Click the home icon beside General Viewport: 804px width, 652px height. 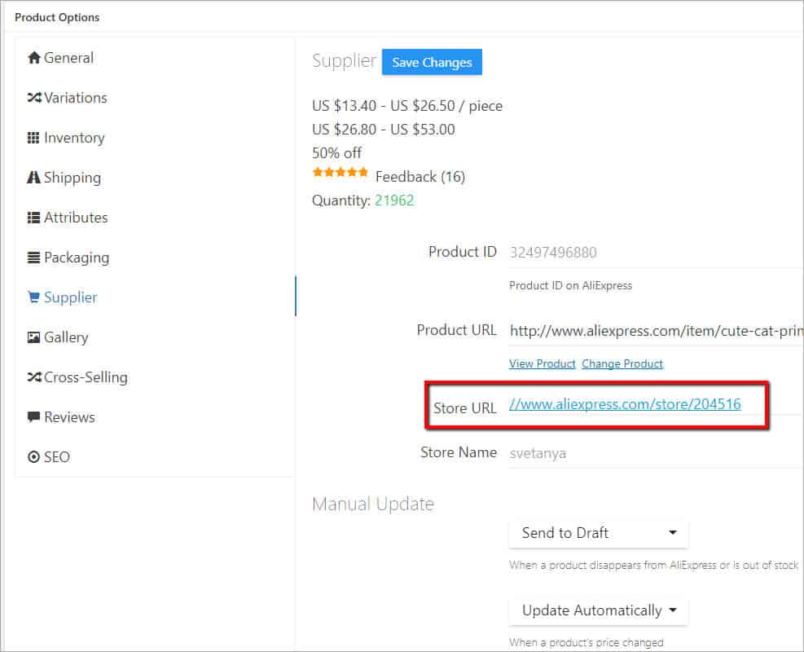tap(33, 58)
